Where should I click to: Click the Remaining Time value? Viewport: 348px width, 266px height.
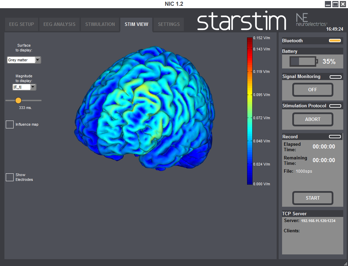pyautogui.click(x=324, y=160)
